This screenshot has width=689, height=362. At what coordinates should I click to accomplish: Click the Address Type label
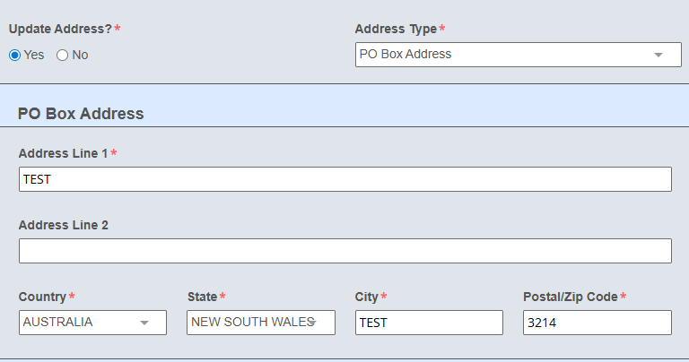(x=396, y=29)
